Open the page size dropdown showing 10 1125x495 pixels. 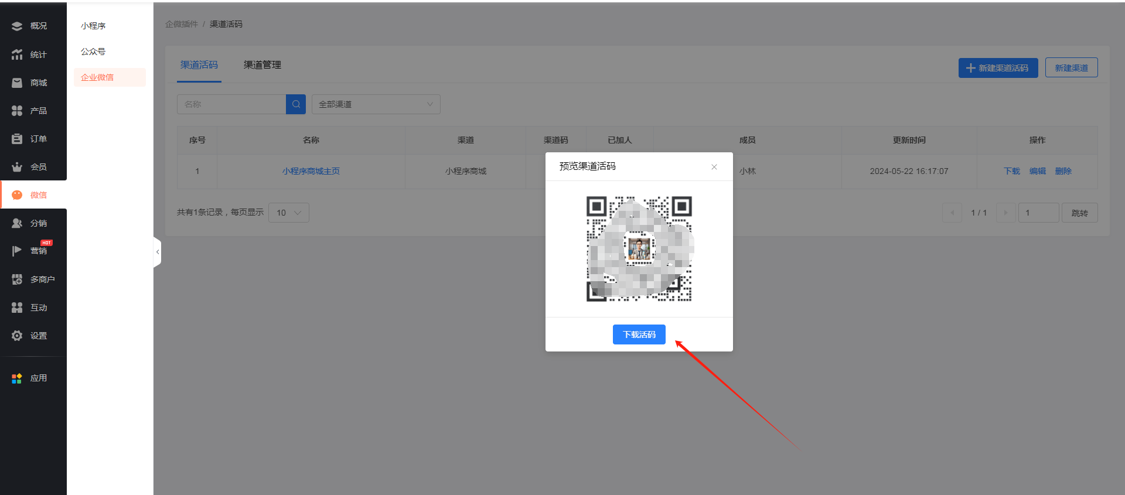pos(289,213)
